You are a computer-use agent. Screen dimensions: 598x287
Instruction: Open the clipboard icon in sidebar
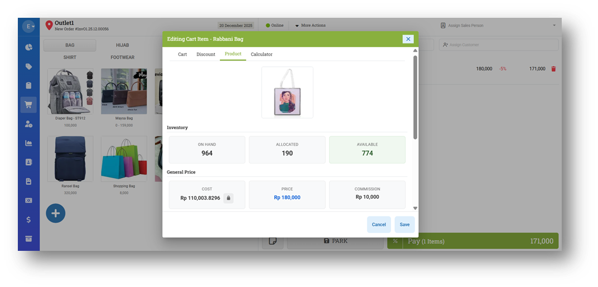28,86
